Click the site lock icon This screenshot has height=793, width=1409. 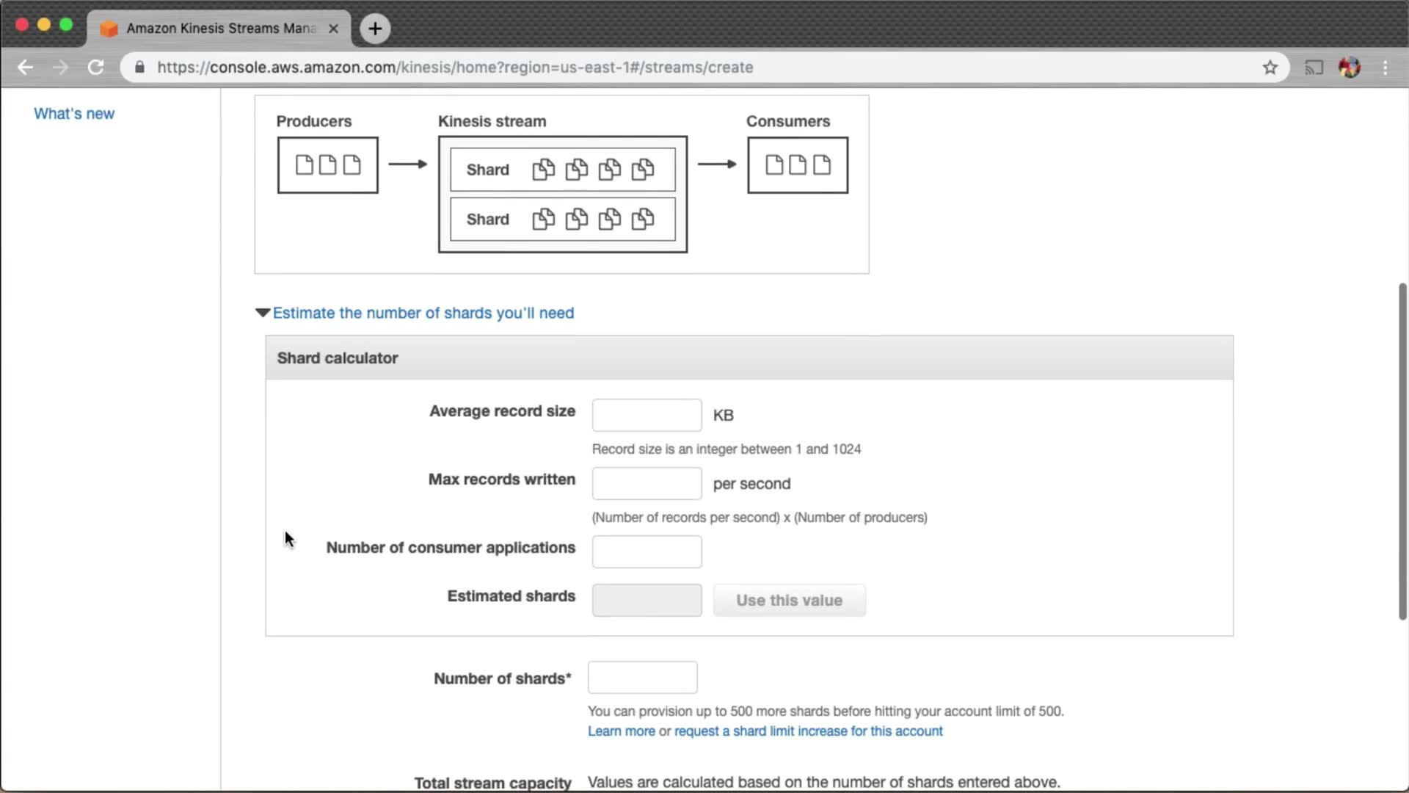pos(139,68)
